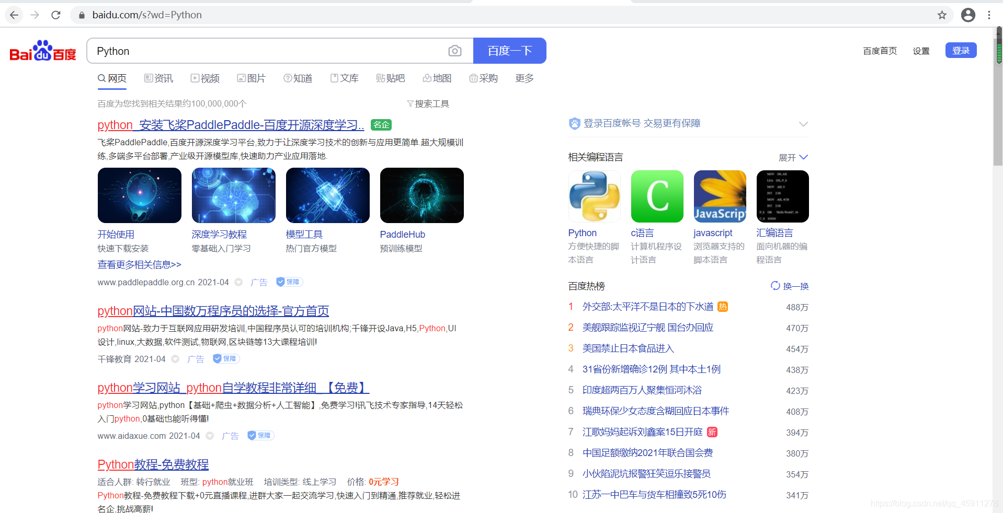Image resolution: width=1003 pixels, height=513 pixels.
Task: Click the JavaScript thumbnail image
Action: pyautogui.click(x=720, y=196)
